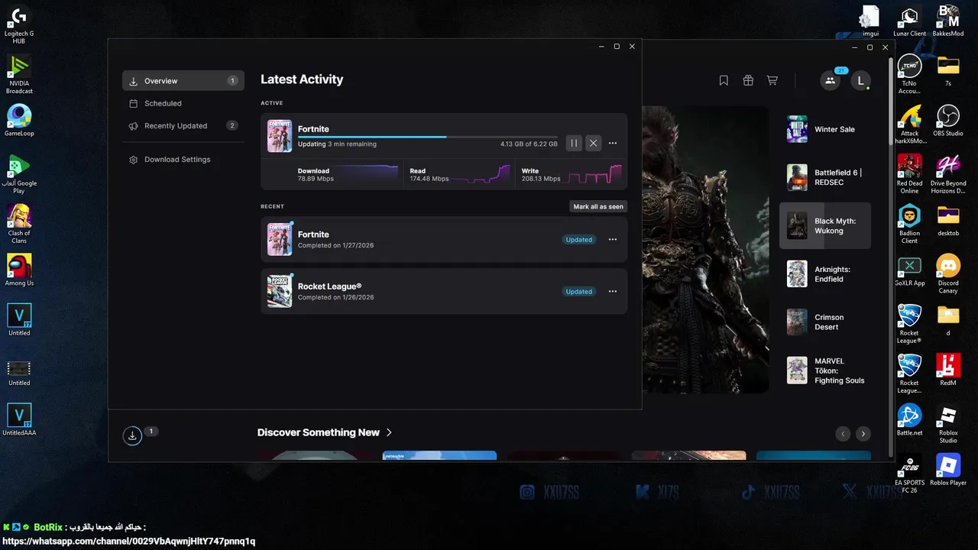Screen dimensions: 978x550
Task: Expand Discover Something New section
Action: [325, 432]
